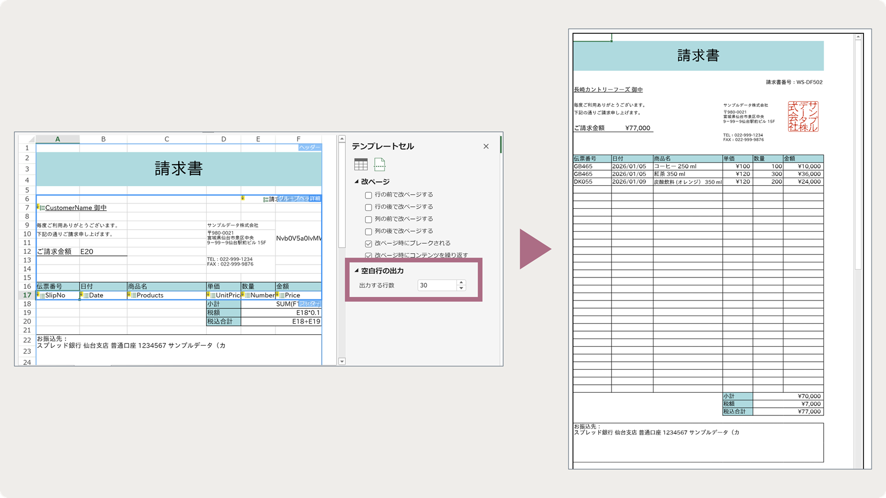Click the ¥70,000 subtotal in preview
886x498 pixels.
(x=809, y=396)
